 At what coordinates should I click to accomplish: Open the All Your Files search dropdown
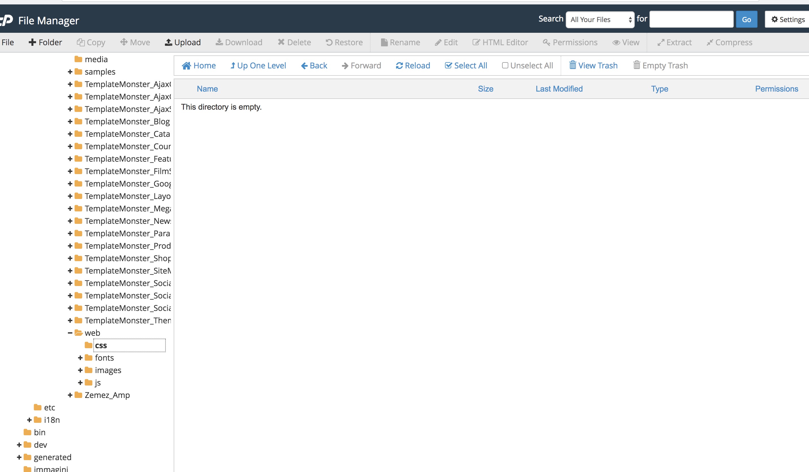pyautogui.click(x=600, y=19)
